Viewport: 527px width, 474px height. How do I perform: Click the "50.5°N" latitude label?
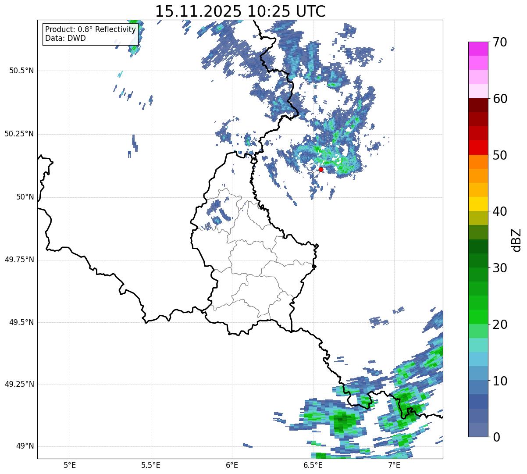21,71
